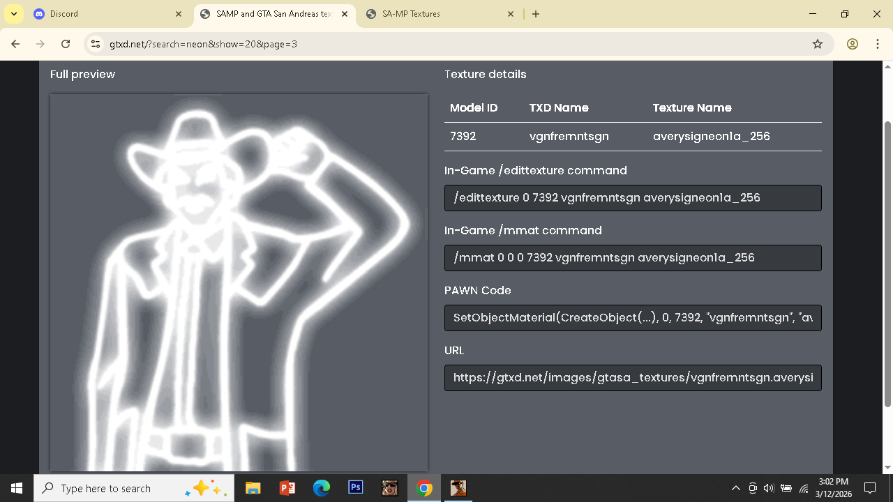
Task: Click the /edittexture command field
Action: (x=633, y=198)
